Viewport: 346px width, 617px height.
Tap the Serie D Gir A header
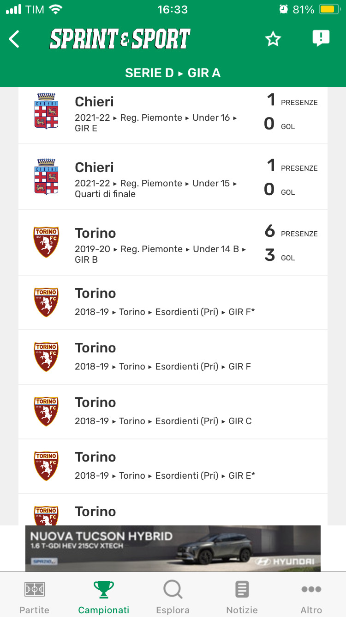coord(173,73)
